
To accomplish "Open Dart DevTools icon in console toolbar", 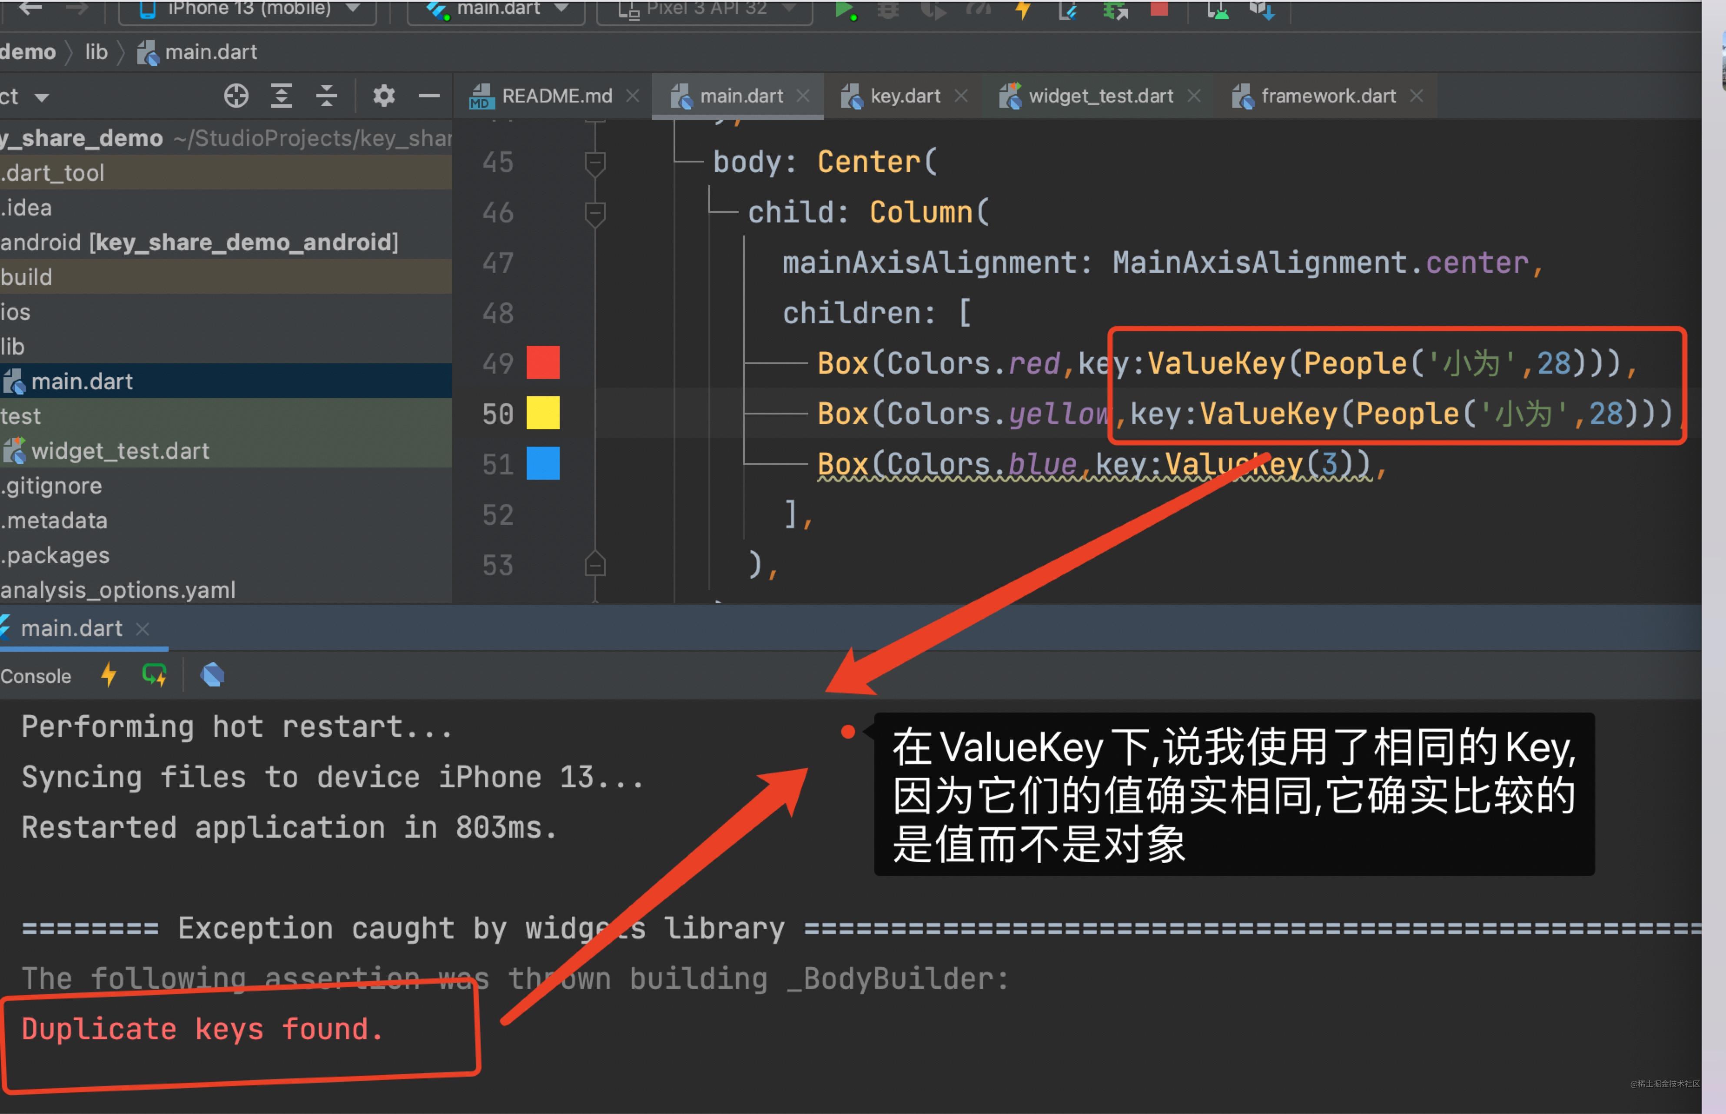I will pos(212,676).
